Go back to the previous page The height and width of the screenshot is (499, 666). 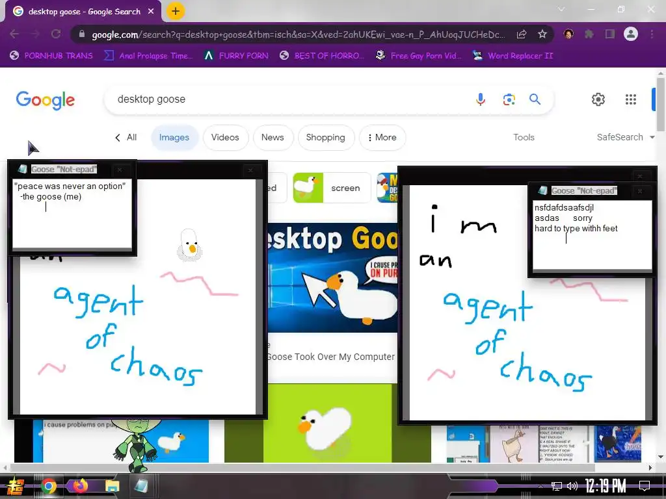[x=14, y=34]
